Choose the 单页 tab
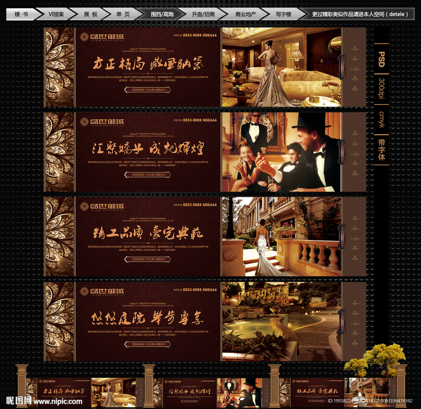Viewport: 421px width, 409px height. [123, 14]
